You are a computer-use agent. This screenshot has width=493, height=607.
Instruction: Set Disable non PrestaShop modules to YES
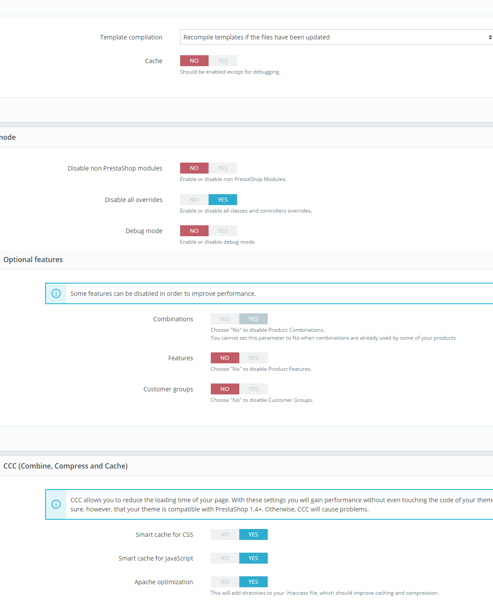(223, 168)
